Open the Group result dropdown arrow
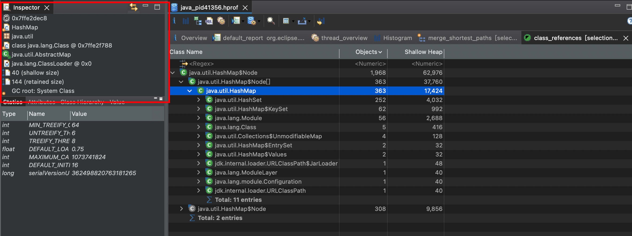The image size is (632, 236). [x=293, y=21]
